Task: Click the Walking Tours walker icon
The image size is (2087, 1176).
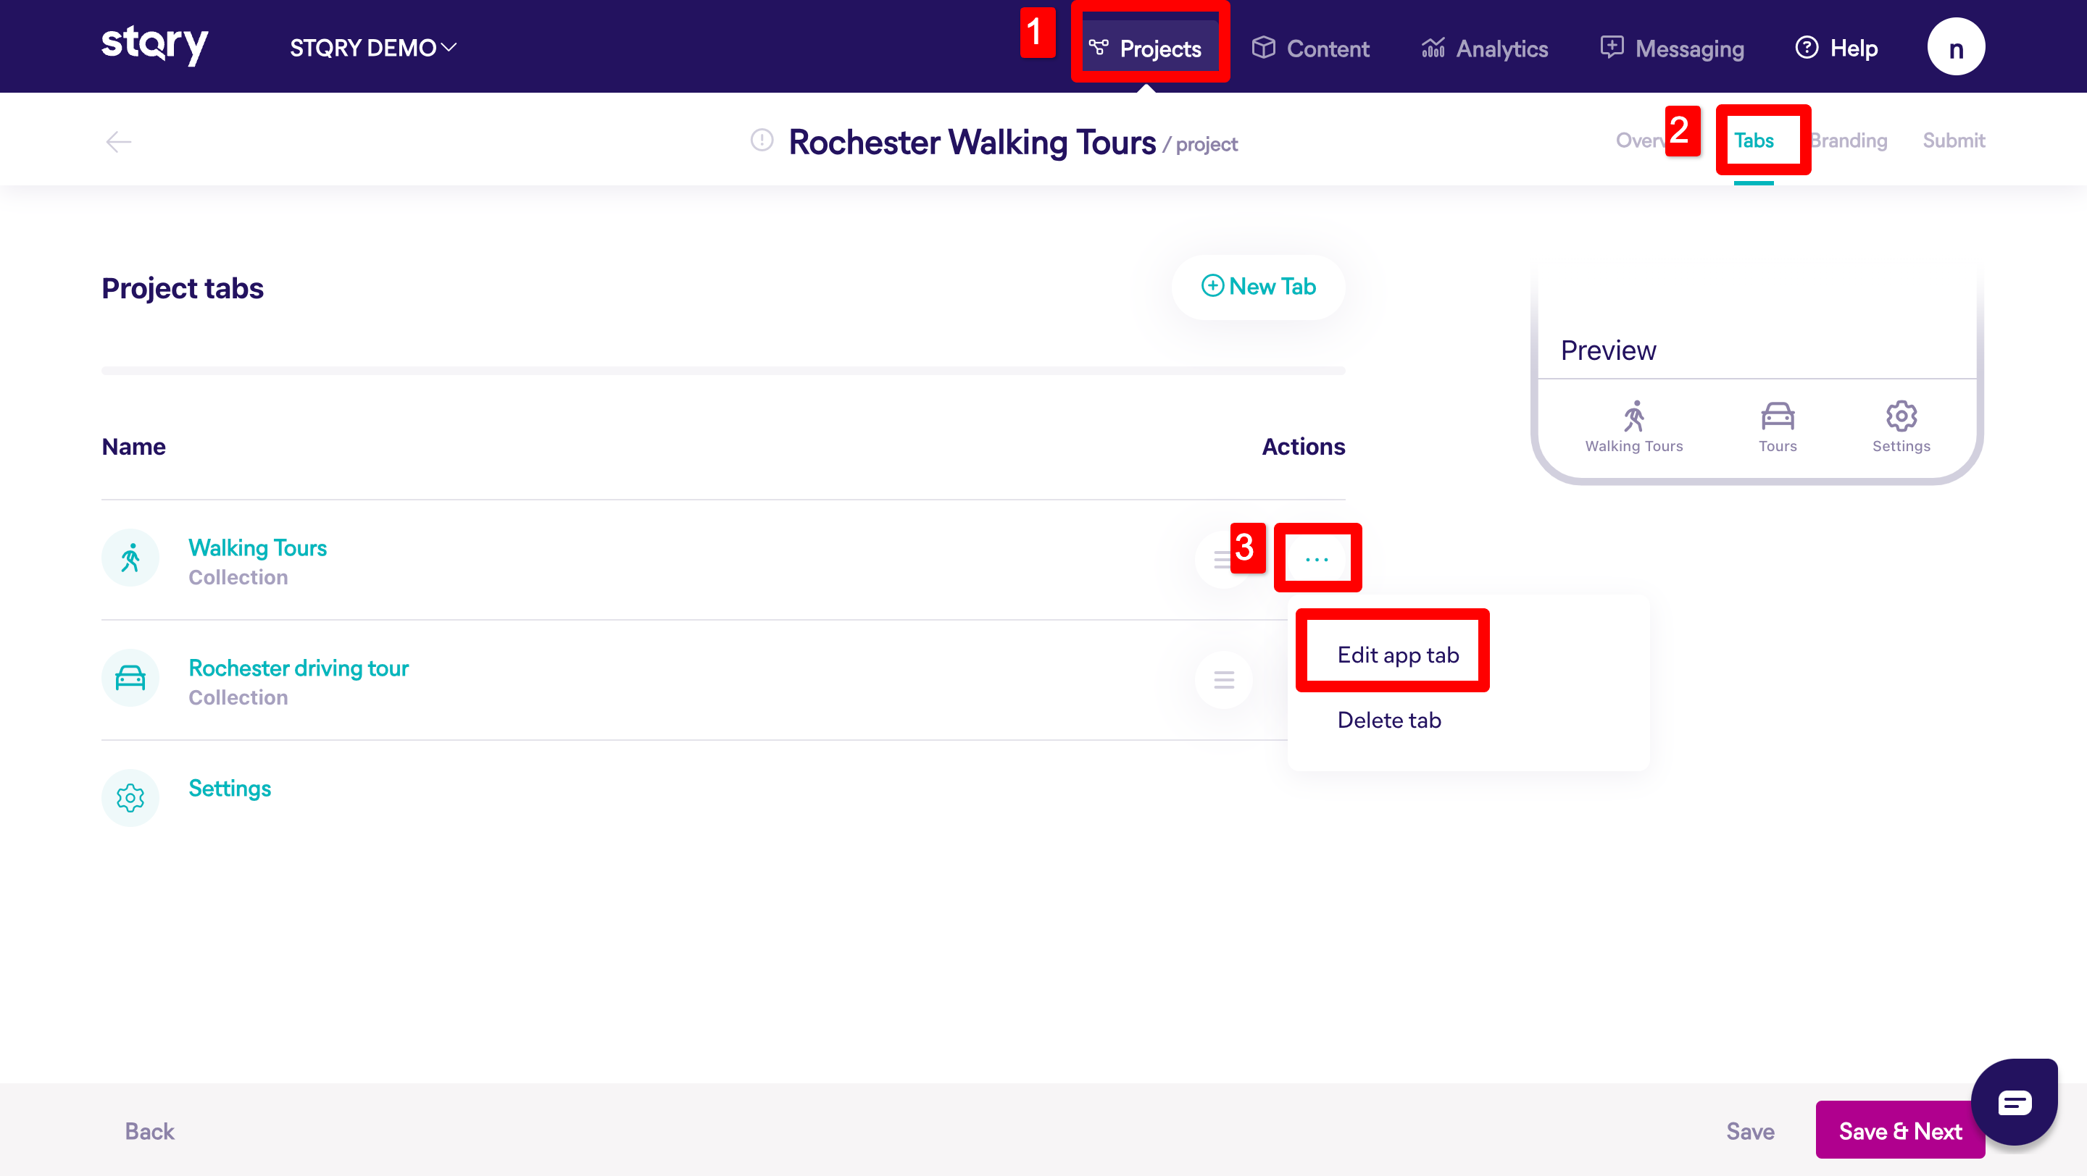Action: (x=130, y=558)
